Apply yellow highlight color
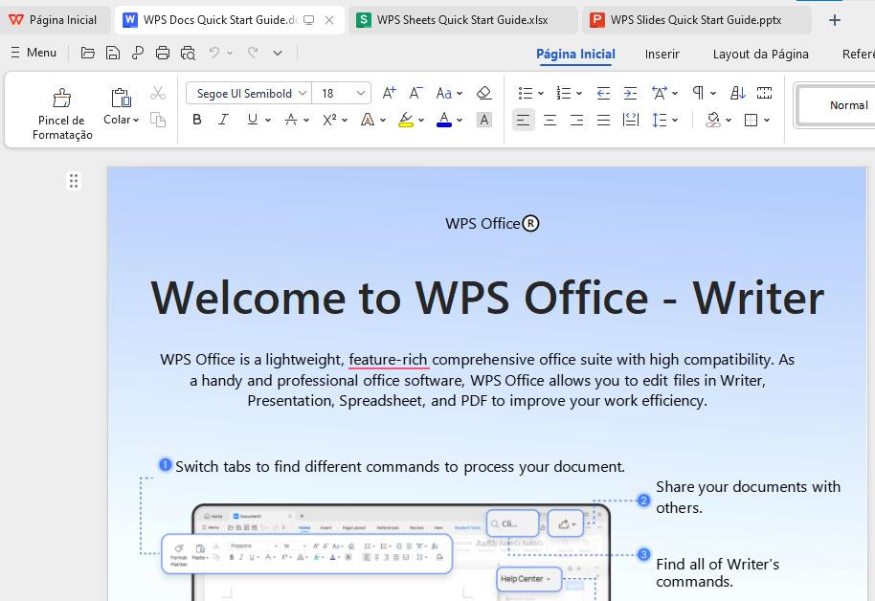Screen dimensions: 875x601 coord(406,120)
